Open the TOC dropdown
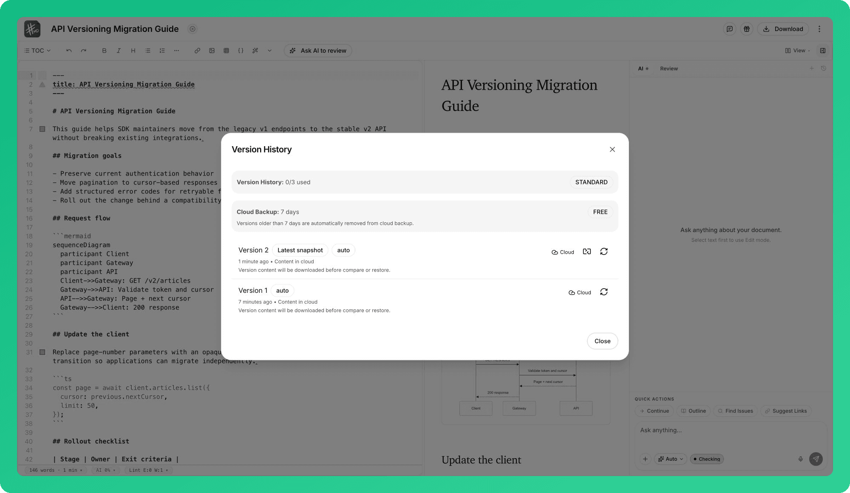 pyautogui.click(x=37, y=51)
